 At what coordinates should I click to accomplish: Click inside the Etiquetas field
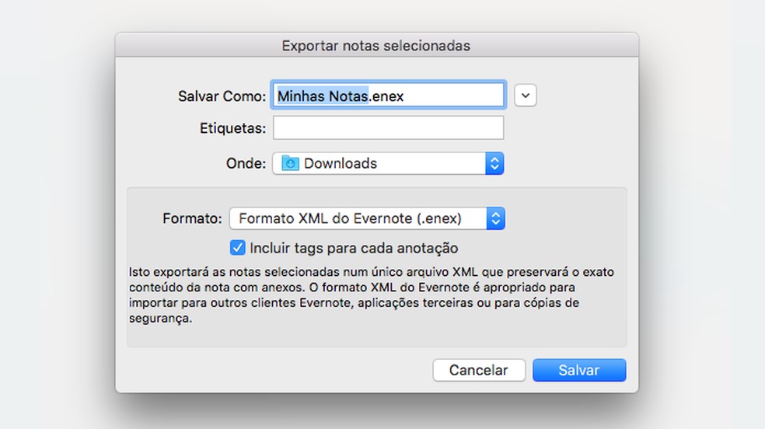(388, 127)
